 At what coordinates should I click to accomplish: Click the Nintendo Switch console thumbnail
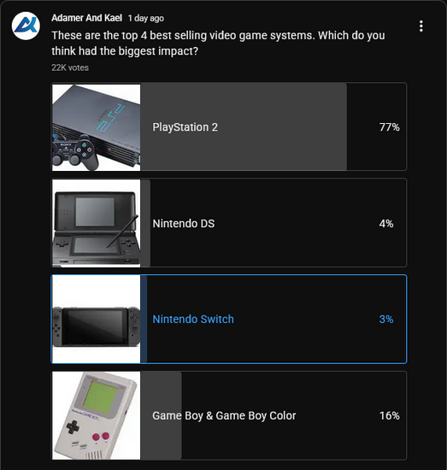click(96, 320)
